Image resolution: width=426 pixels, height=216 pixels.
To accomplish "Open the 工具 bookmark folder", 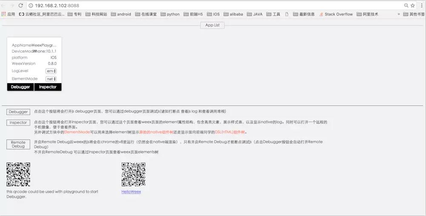I will point(273,14).
